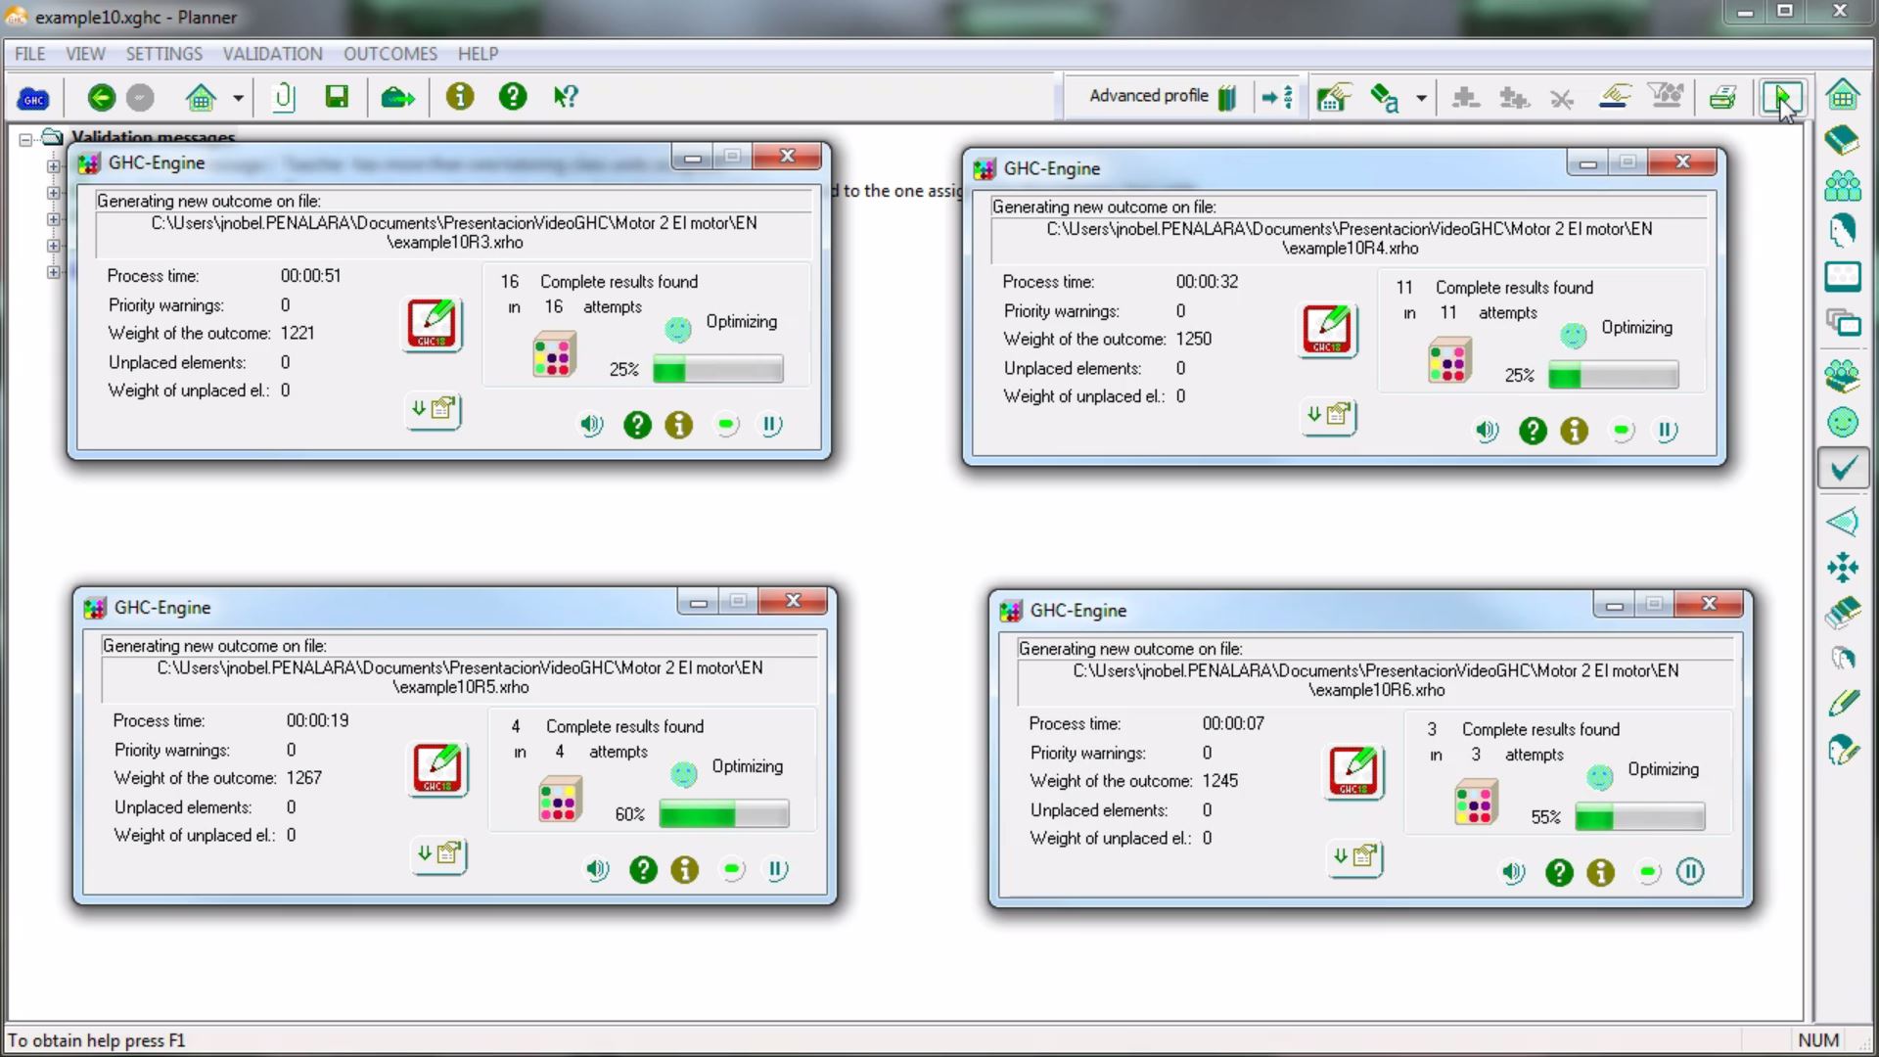Open the dropdown arrow beside text search icon

coord(1421,98)
